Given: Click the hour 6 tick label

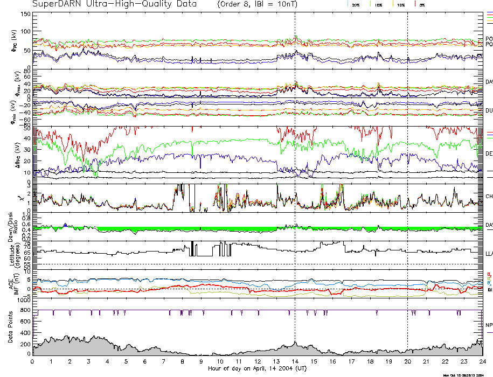Looking at the screenshot, I should [x=145, y=361].
